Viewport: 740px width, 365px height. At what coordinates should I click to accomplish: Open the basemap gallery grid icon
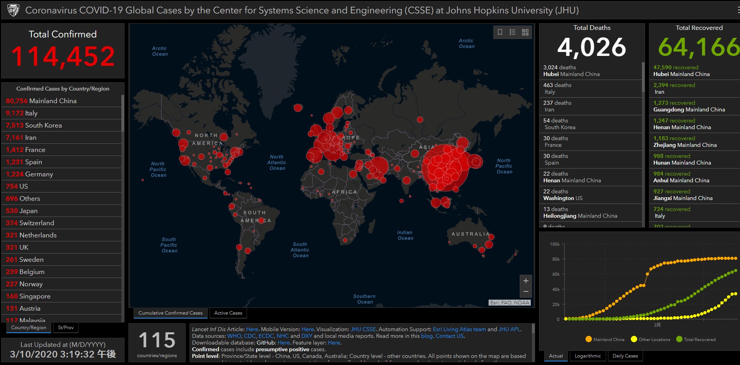[525, 32]
